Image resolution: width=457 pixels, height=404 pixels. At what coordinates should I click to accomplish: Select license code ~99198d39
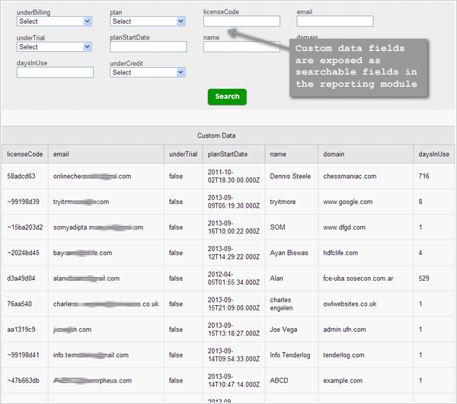23,202
